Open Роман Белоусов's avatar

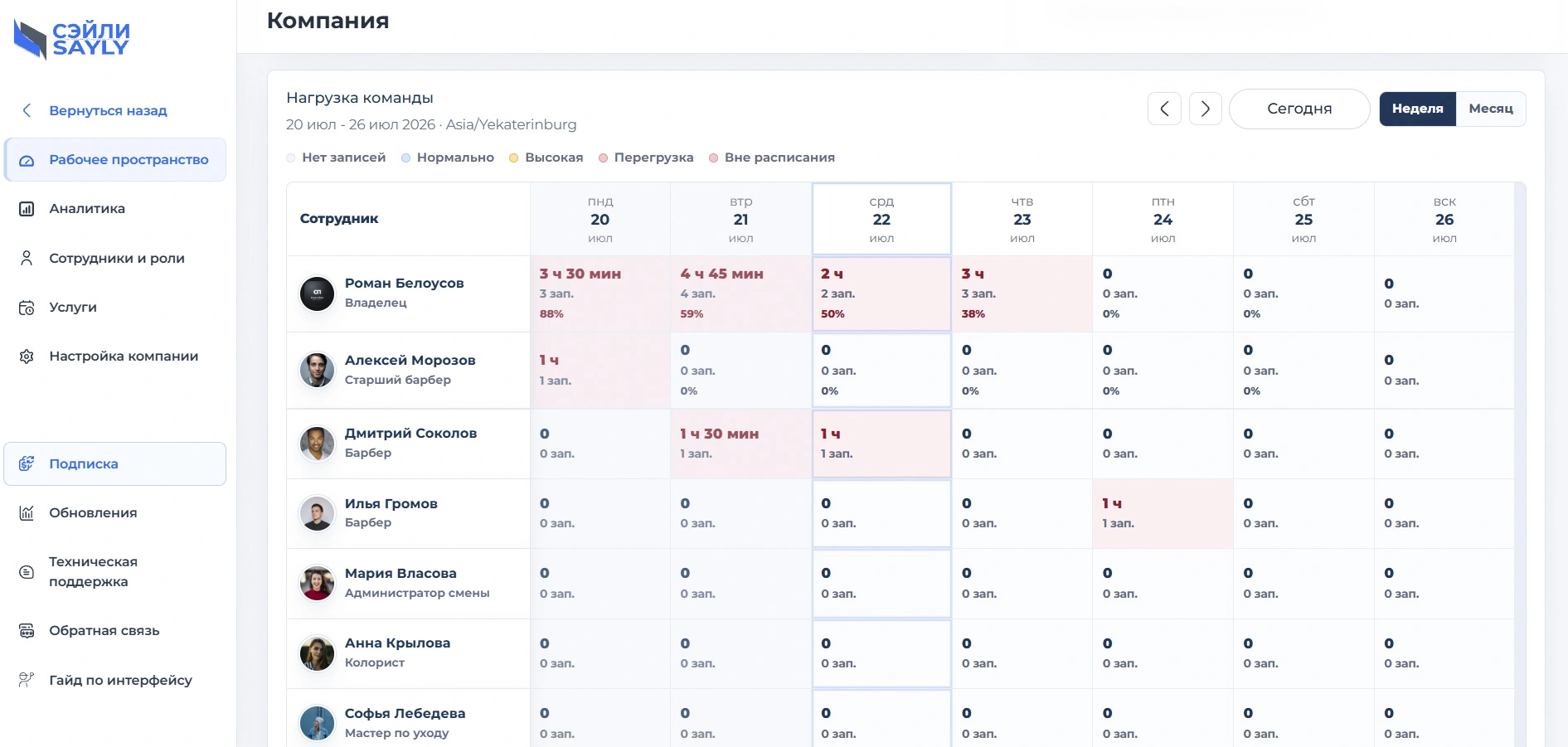317,293
